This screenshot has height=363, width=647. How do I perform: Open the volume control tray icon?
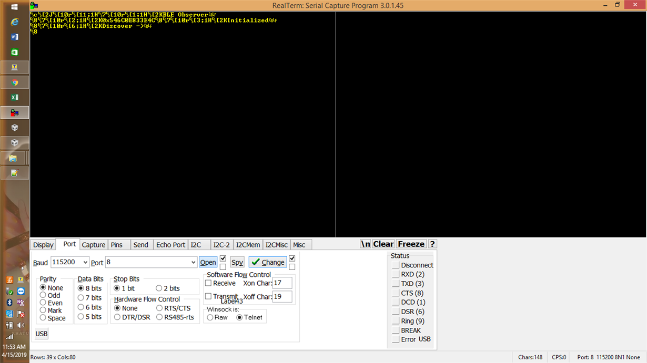click(x=21, y=325)
